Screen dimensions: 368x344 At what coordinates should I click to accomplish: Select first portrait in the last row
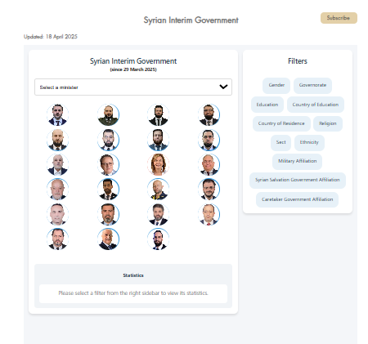tap(57, 239)
